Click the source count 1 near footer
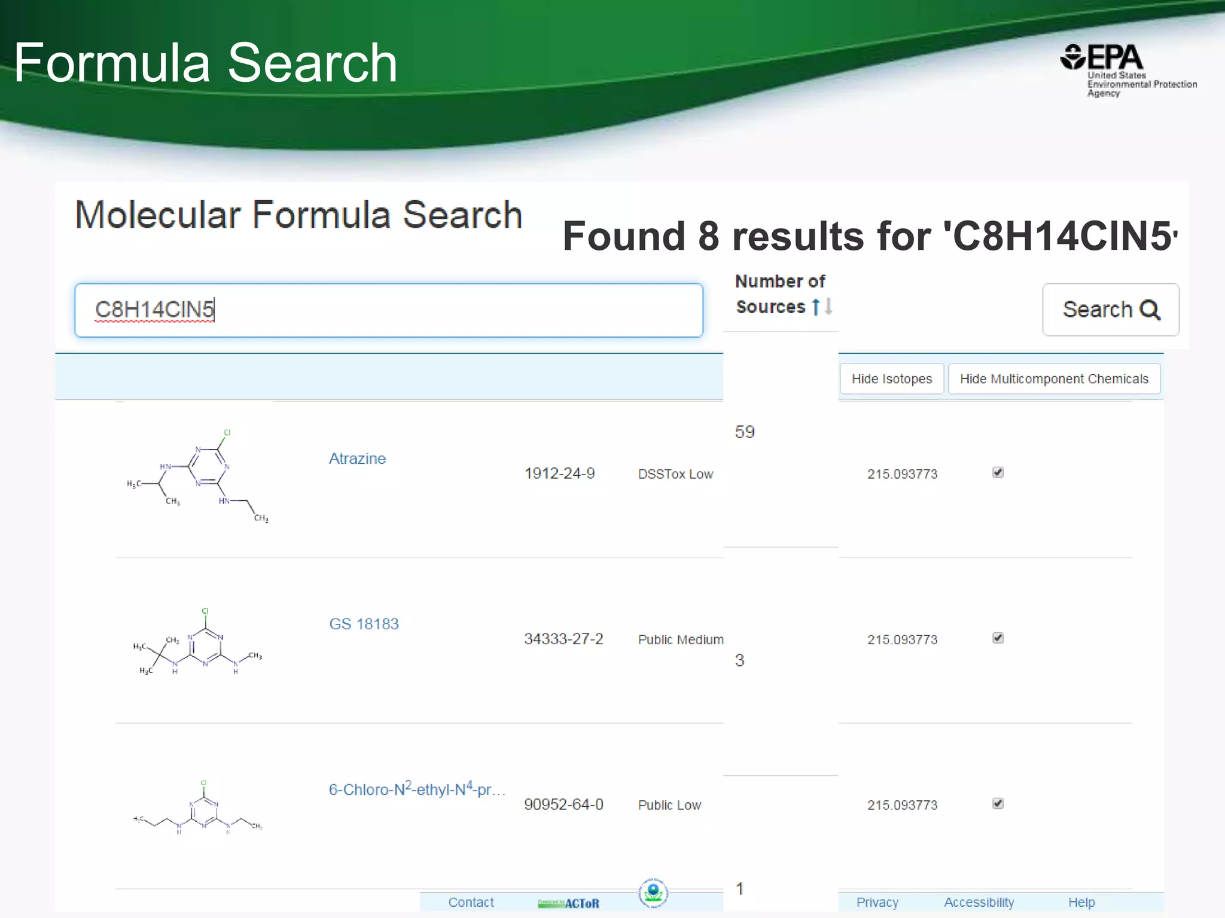1225x918 pixels. pos(740,889)
